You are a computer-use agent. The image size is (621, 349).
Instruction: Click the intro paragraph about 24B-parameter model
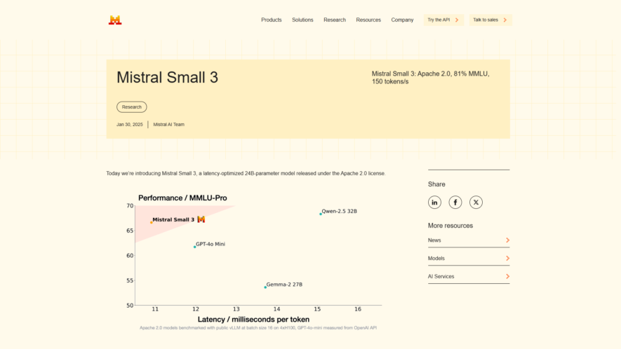246,173
